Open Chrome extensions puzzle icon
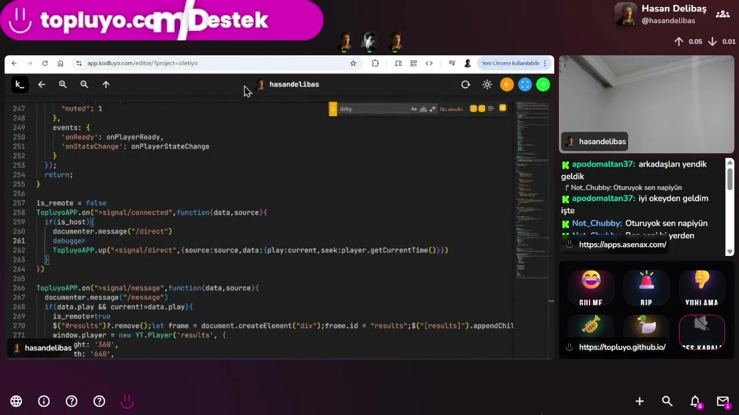739x415 pixels. pos(375,63)
